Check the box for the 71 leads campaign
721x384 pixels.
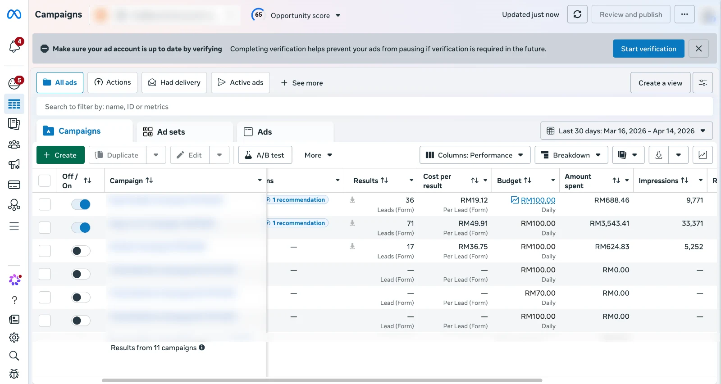pos(45,227)
